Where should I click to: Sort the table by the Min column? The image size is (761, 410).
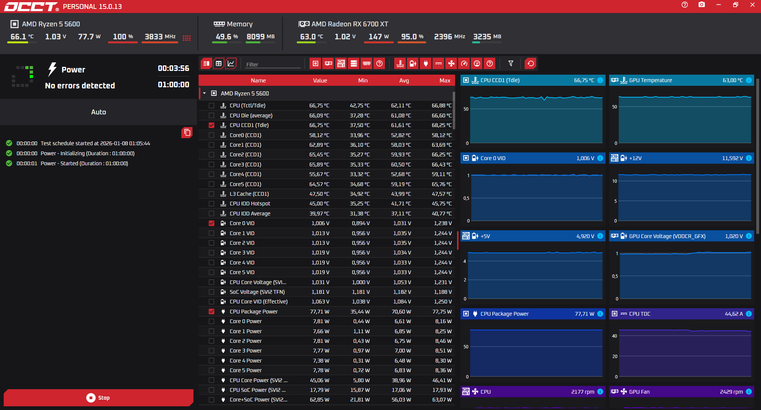363,81
